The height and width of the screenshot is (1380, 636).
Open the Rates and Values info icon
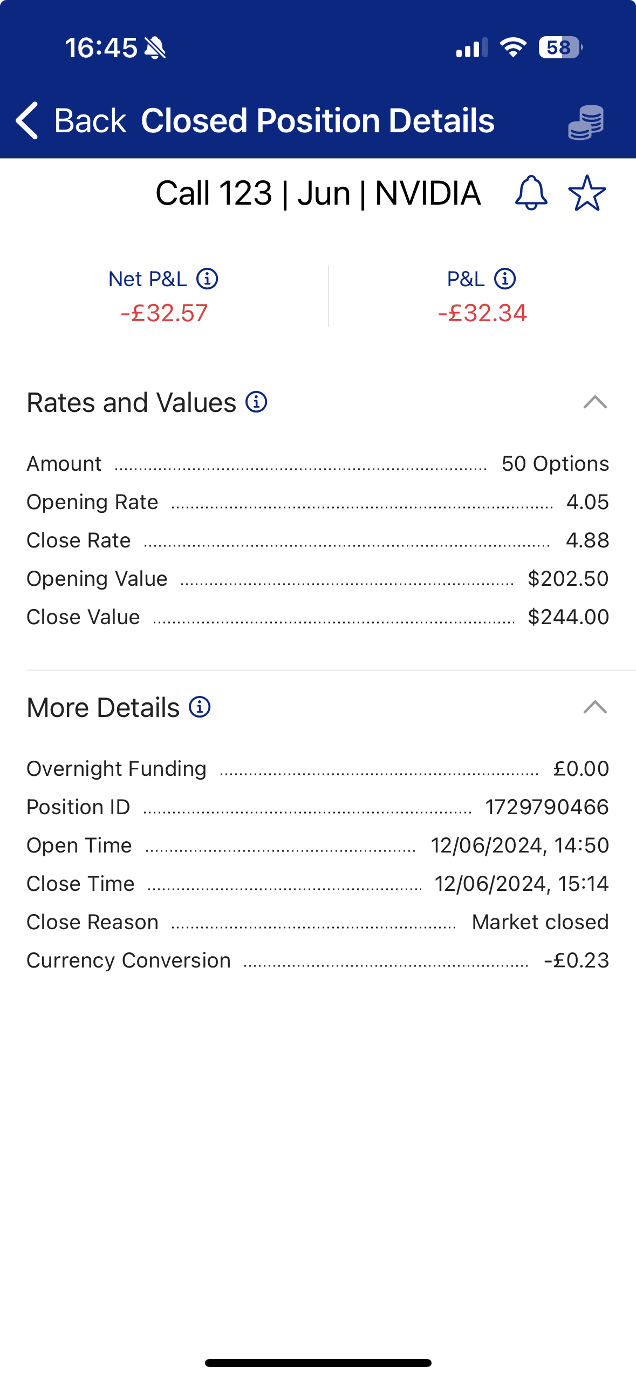(256, 402)
